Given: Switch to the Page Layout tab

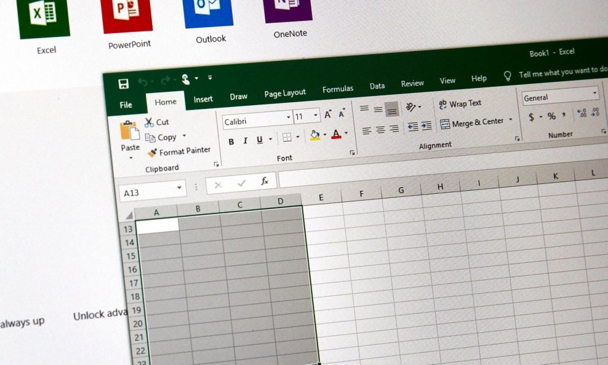Looking at the screenshot, I should tap(285, 94).
